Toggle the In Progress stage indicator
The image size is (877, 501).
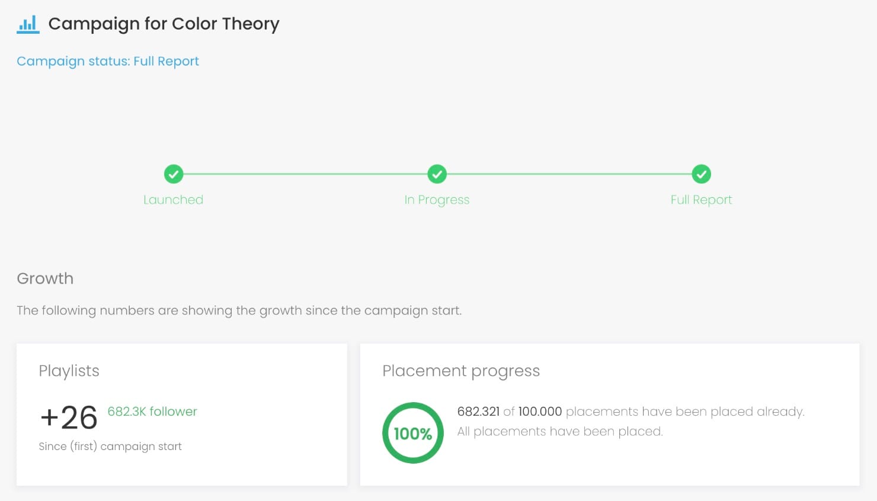(437, 174)
